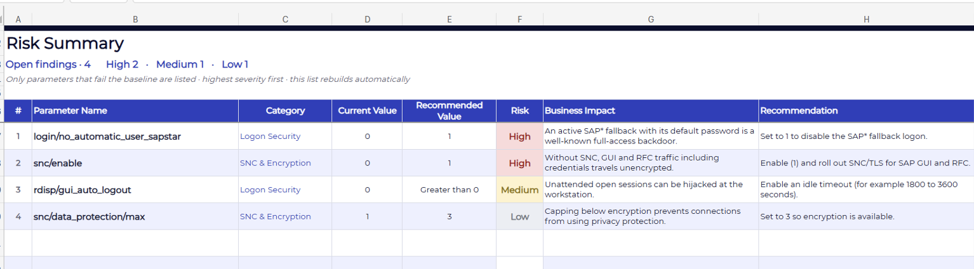This screenshot has width=974, height=269.
Task: Click current value 0 in sapstar row
Action: pos(367,136)
